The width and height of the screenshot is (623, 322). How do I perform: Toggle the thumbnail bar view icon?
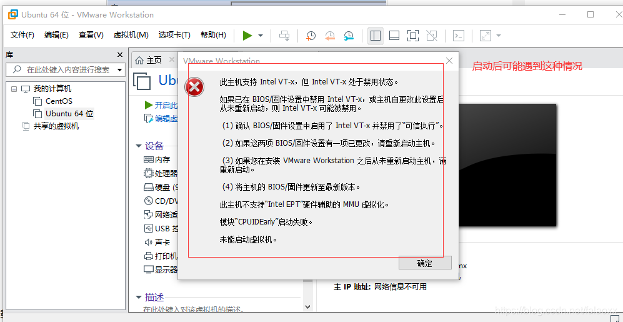[394, 36]
